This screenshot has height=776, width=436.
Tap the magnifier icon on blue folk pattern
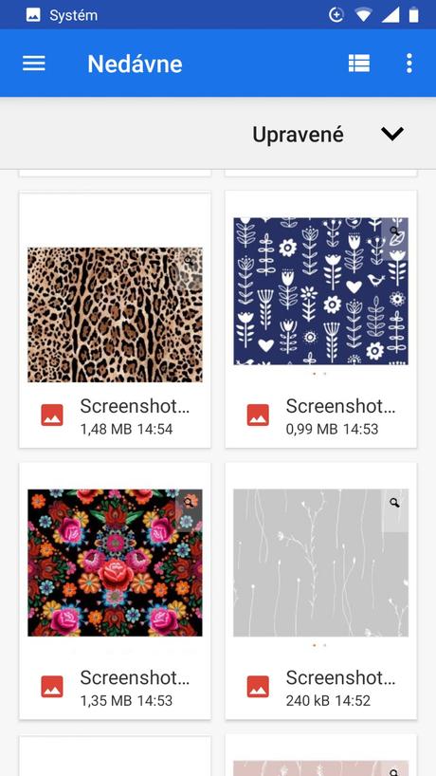tap(394, 231)
